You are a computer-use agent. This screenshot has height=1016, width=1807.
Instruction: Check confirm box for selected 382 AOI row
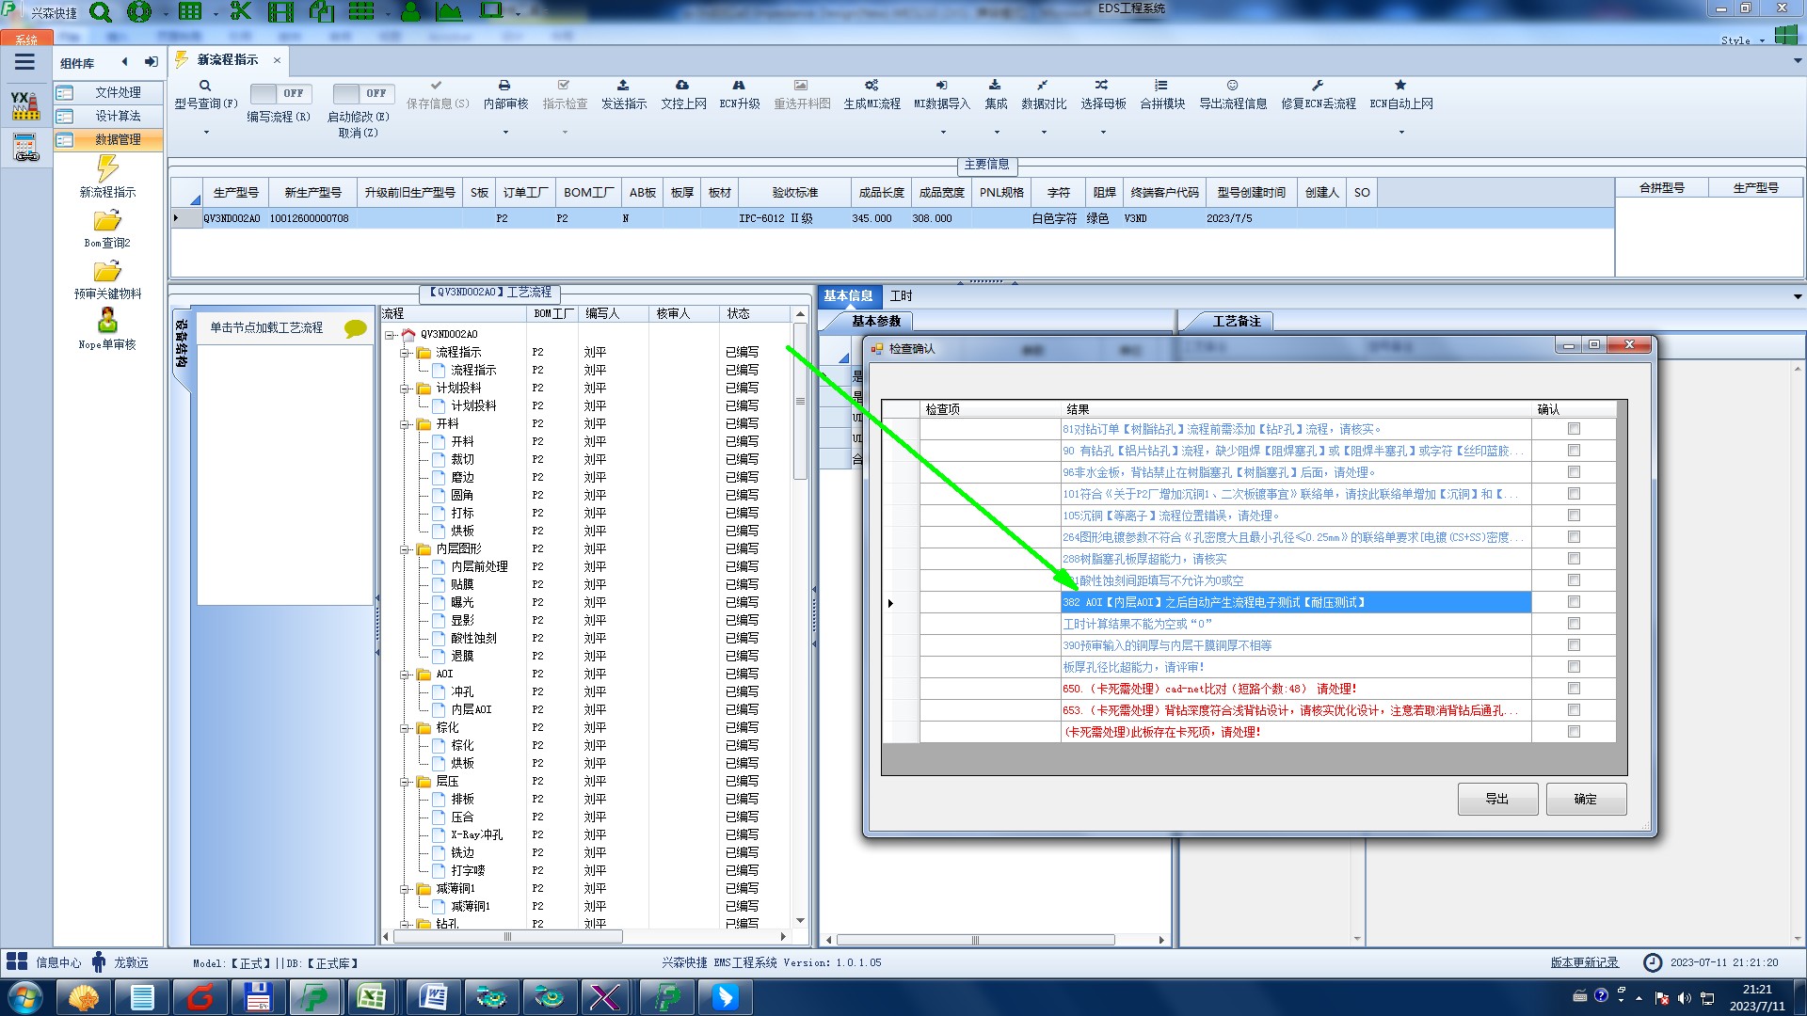click(1574, 602)
